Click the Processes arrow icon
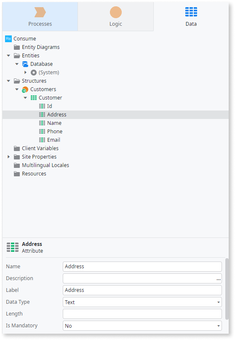The width and height of the screenshot is (235, 340). click(40, 12)
